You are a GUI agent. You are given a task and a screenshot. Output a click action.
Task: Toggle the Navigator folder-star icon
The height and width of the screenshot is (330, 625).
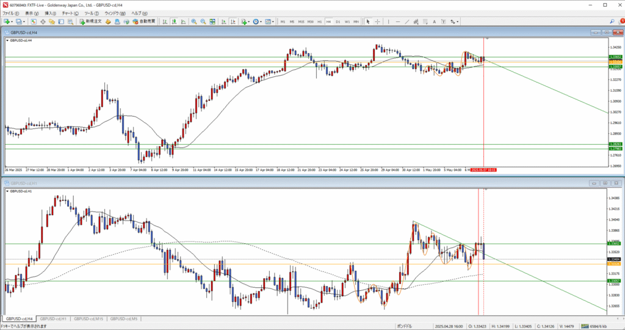tap(52, 21)
